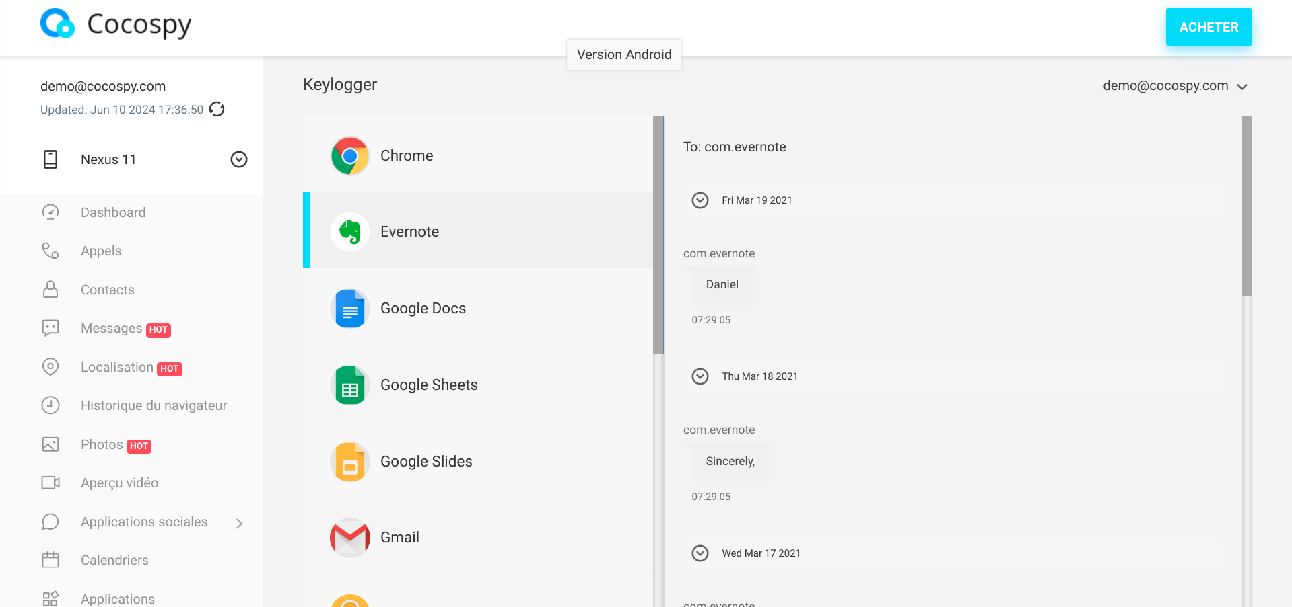This screenshot has width=1292, height=607.
Task: Click the Google Sheets icon
Action: click(x=350, y=385)
